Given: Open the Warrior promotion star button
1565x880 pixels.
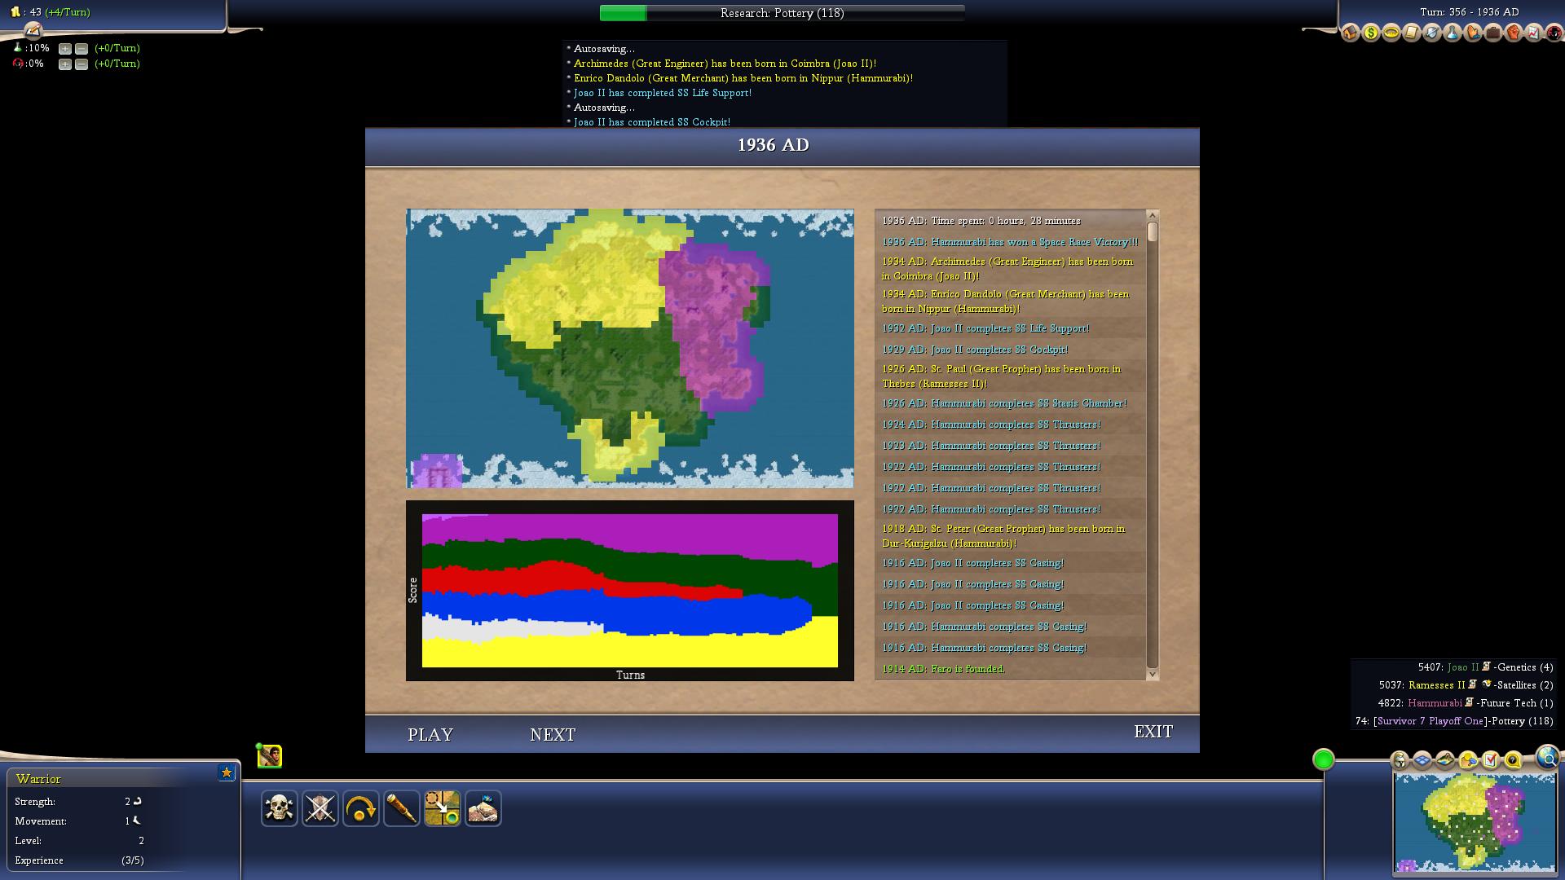Looking at the screenshot, I should tap(227, 772).
